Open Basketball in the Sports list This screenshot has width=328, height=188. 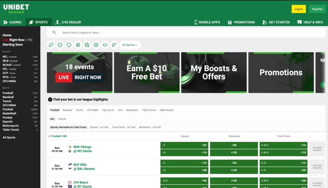click(20, 113)
